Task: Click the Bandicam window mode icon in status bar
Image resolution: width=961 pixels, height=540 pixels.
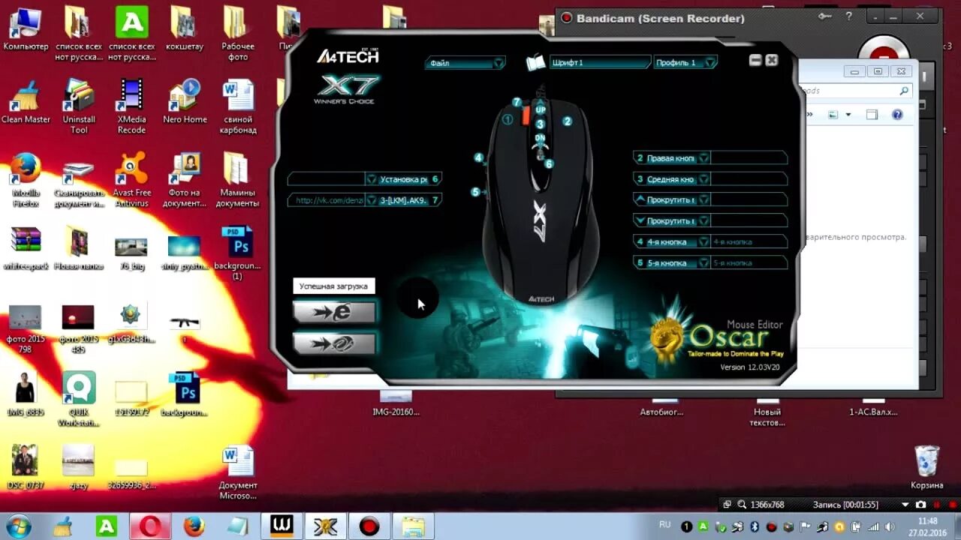Action: [726, 505]
